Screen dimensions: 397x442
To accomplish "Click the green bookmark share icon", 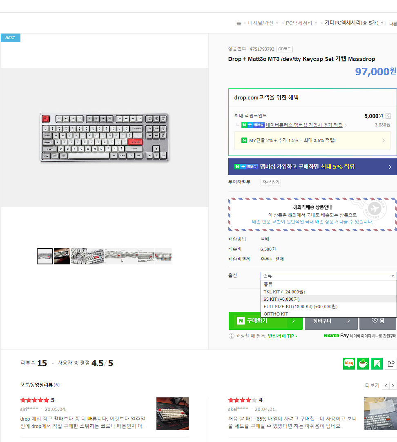I will point(377,363).
